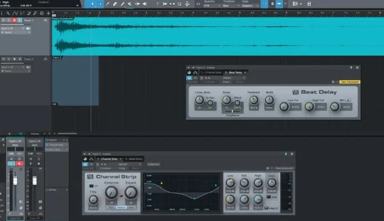Adjust the Pingfactor slider handle
384x221 pixels.
click(x=232, y=111)
